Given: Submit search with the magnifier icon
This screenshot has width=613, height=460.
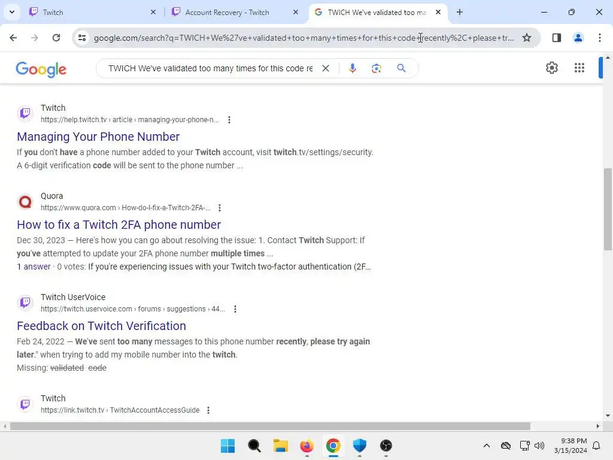Looking at the screenshot, I should (401, 68).
